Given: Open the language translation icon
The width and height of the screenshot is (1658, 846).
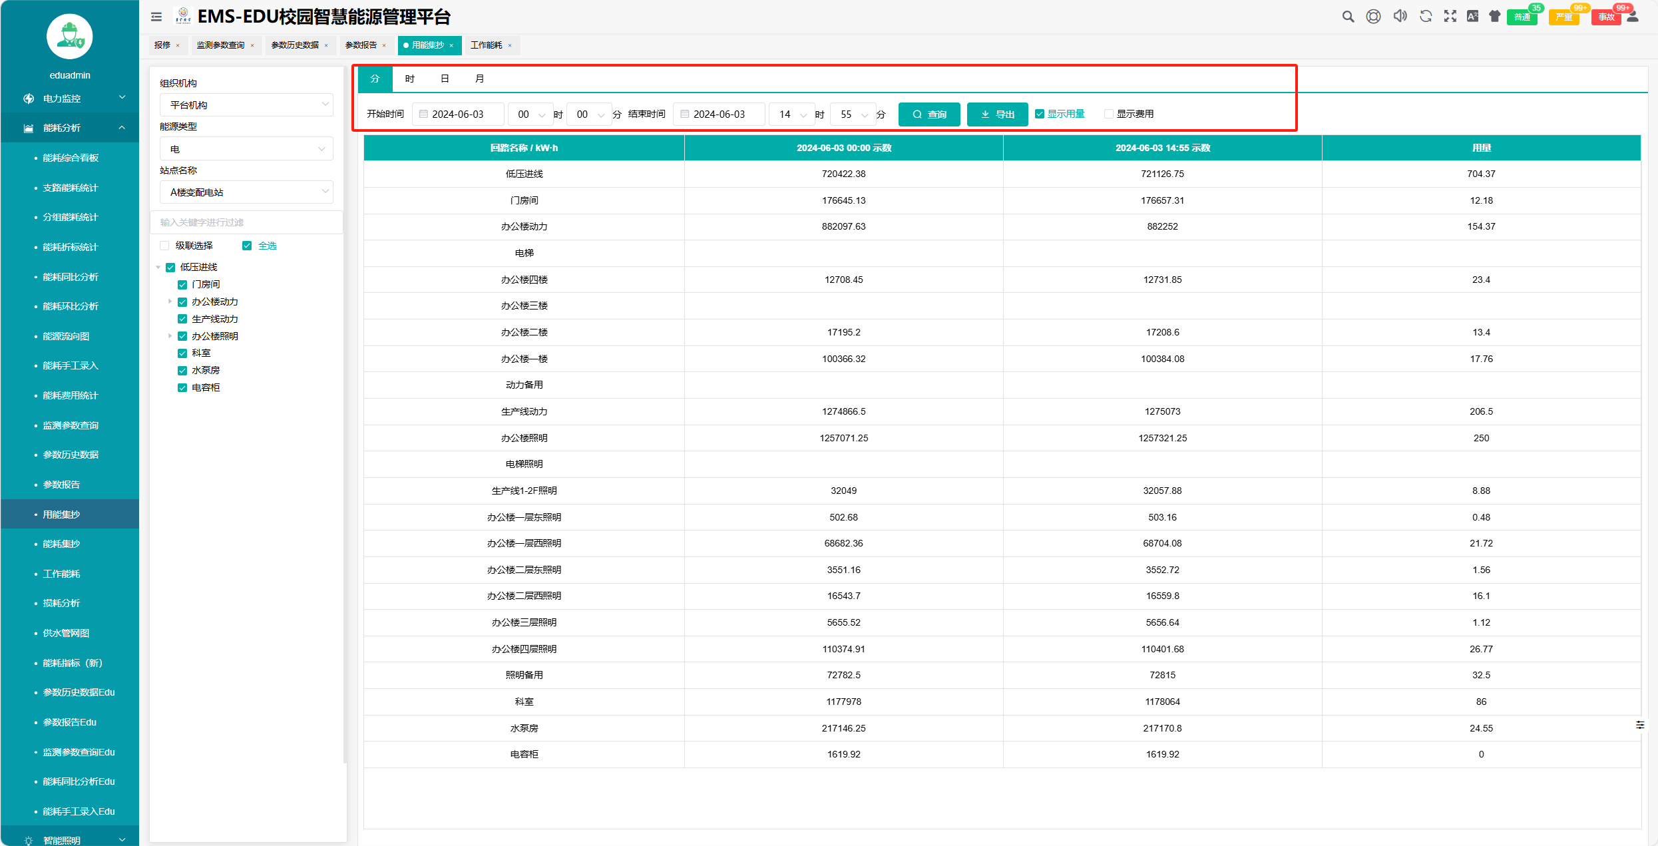Looking at the screenshot, I should pos(1473,17).
